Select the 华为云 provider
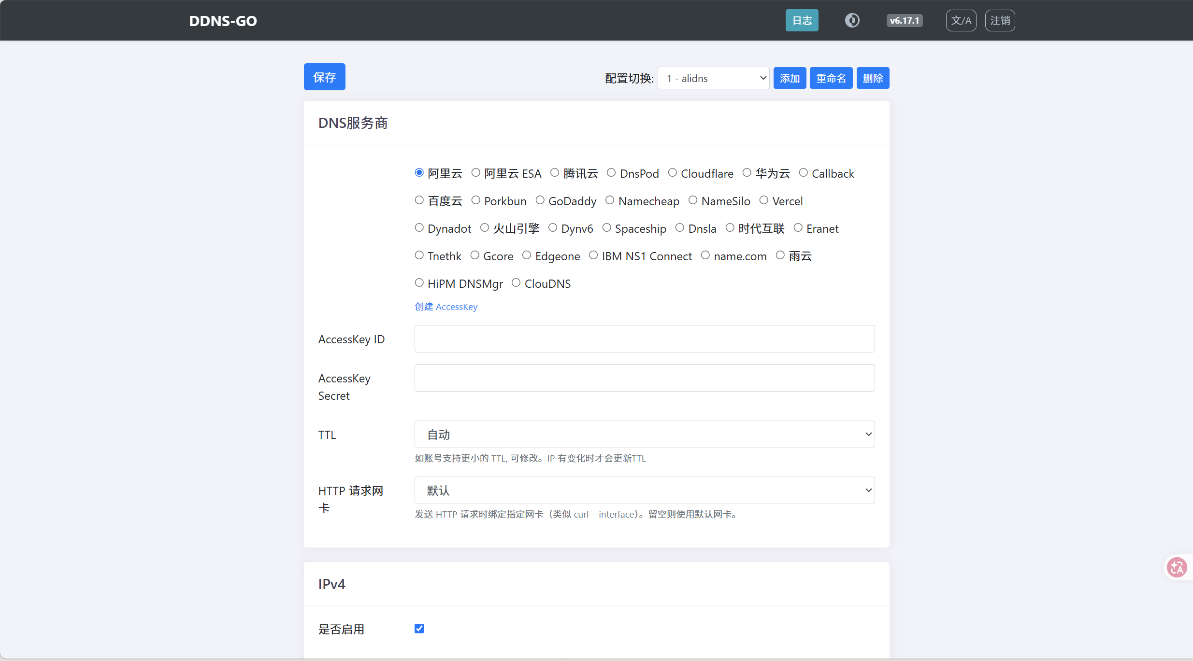The image size is (1193, 661). click(x=747, y=173)
